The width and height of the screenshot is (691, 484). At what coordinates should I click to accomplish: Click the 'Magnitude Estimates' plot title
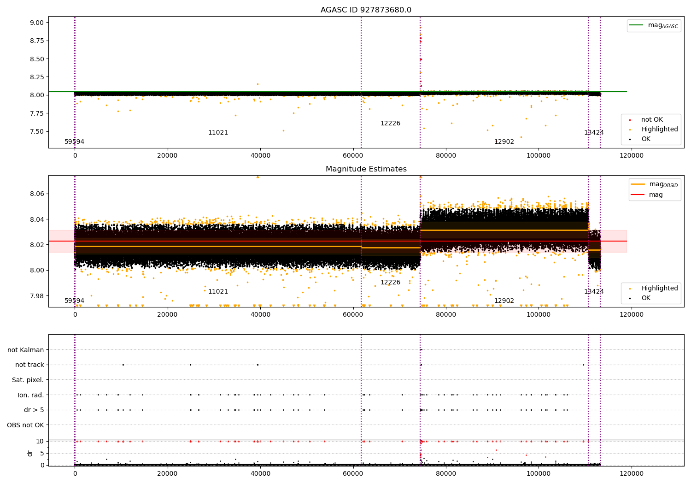tap(366, 169)
